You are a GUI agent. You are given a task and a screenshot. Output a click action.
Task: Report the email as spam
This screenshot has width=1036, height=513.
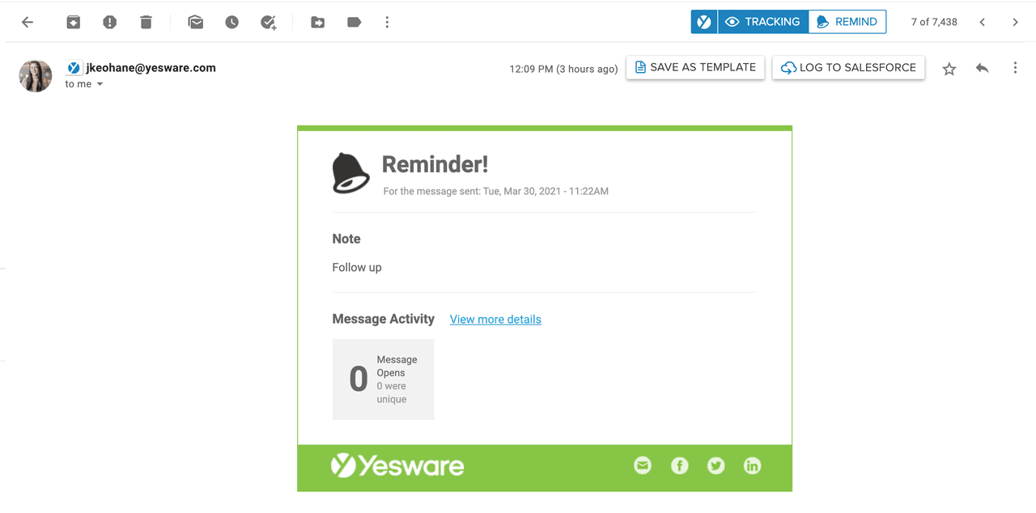109,22
